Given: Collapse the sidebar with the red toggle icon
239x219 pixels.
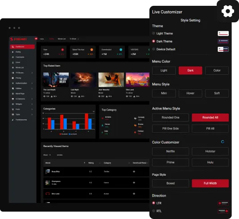Looking at the screenshot, I should [36, 39].
